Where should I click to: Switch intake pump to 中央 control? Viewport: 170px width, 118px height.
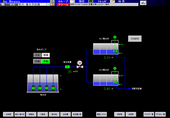pos(37,55)
